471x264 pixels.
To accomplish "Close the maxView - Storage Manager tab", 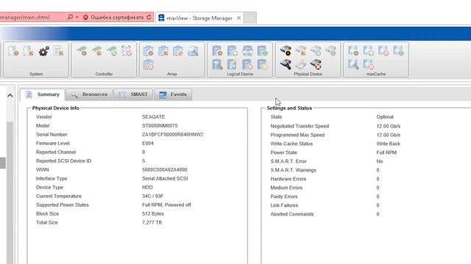I will click(x=238, y=18).
